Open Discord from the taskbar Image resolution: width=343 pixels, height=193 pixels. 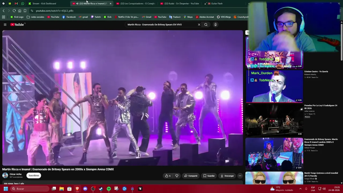(85, 189)
